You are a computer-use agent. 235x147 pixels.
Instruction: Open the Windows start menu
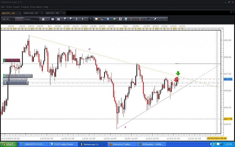(9, 144)
